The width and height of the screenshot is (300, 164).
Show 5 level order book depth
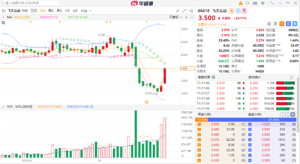click(x=287, y=115)
